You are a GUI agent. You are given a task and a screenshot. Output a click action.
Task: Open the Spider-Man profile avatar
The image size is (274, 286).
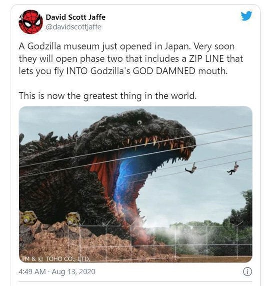click(31, 22)
